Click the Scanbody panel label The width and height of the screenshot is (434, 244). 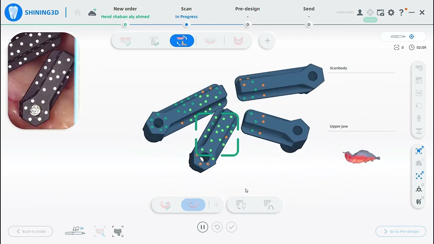click(338, 68)
